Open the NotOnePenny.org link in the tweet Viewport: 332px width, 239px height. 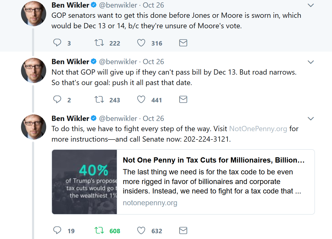point(258,129)
